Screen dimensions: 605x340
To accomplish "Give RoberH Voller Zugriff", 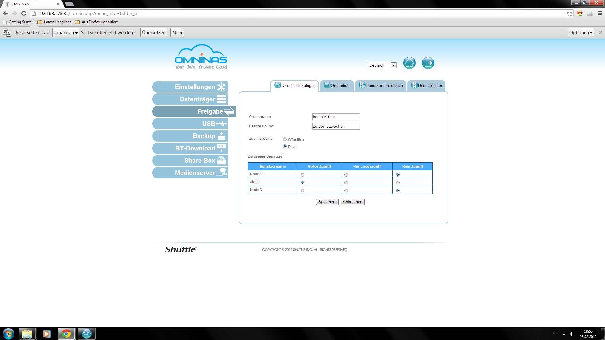I will tap(302, 175).
